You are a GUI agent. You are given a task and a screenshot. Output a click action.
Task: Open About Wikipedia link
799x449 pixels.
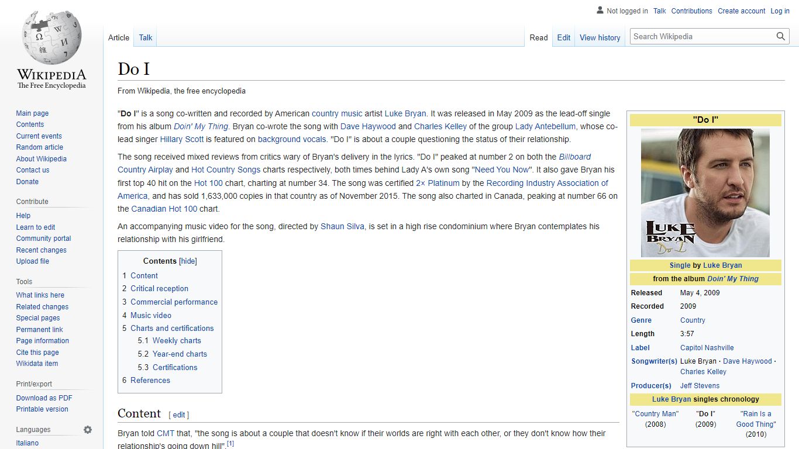[x=41, y=159]
